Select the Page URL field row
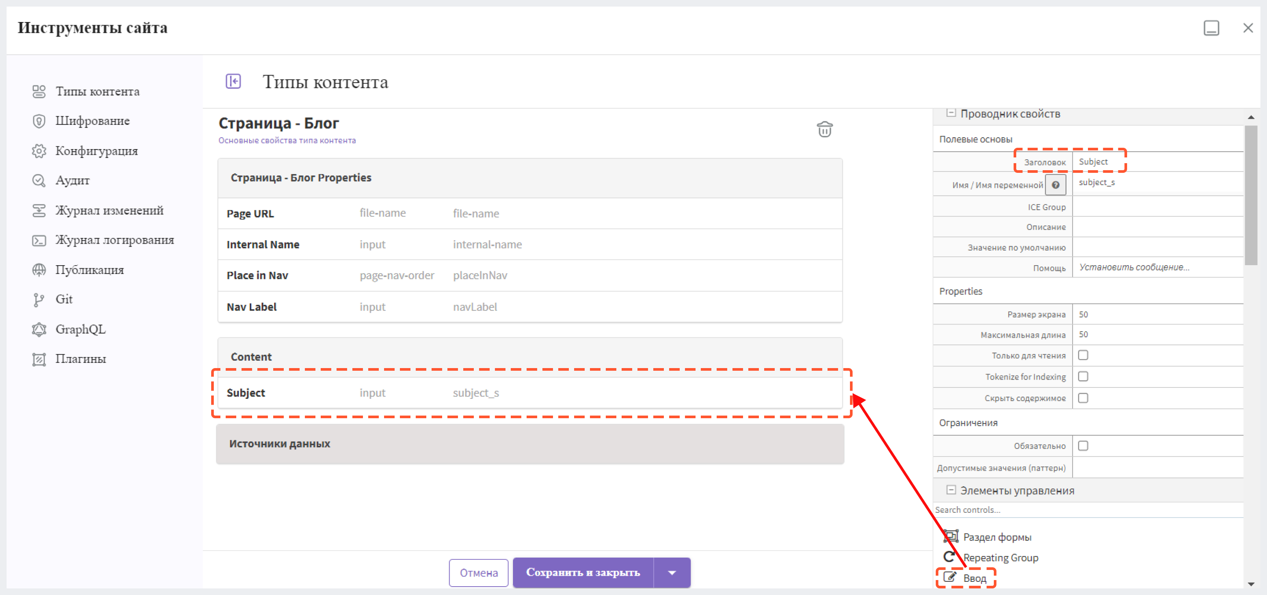The width and height of the screenshot is (1267, 595). (x=530, y=213)
